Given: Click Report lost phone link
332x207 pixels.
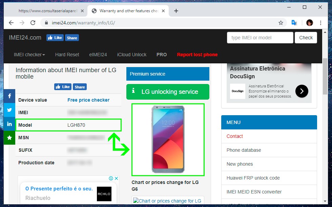Looking at the screenshot, I should pos(197,55).
